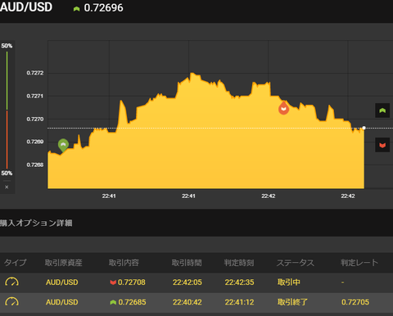Screen dimensions: 393x316
Task: Click the gauge icon in the 0.72708 row
Action: (x=11, y=282)
